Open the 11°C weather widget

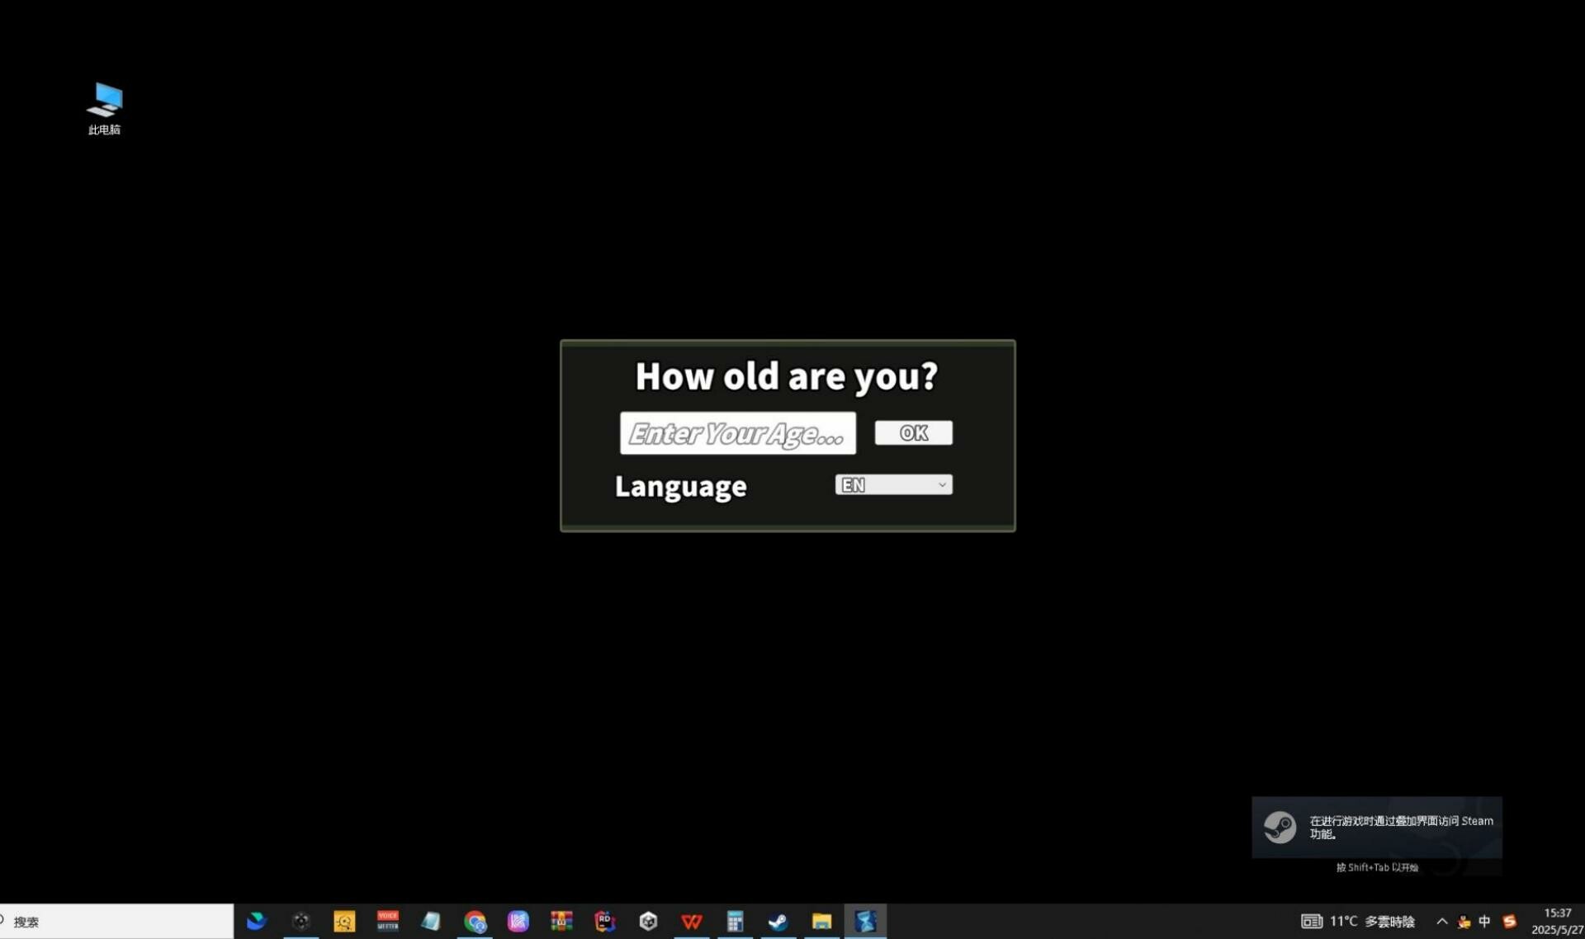coord(1346,922)
